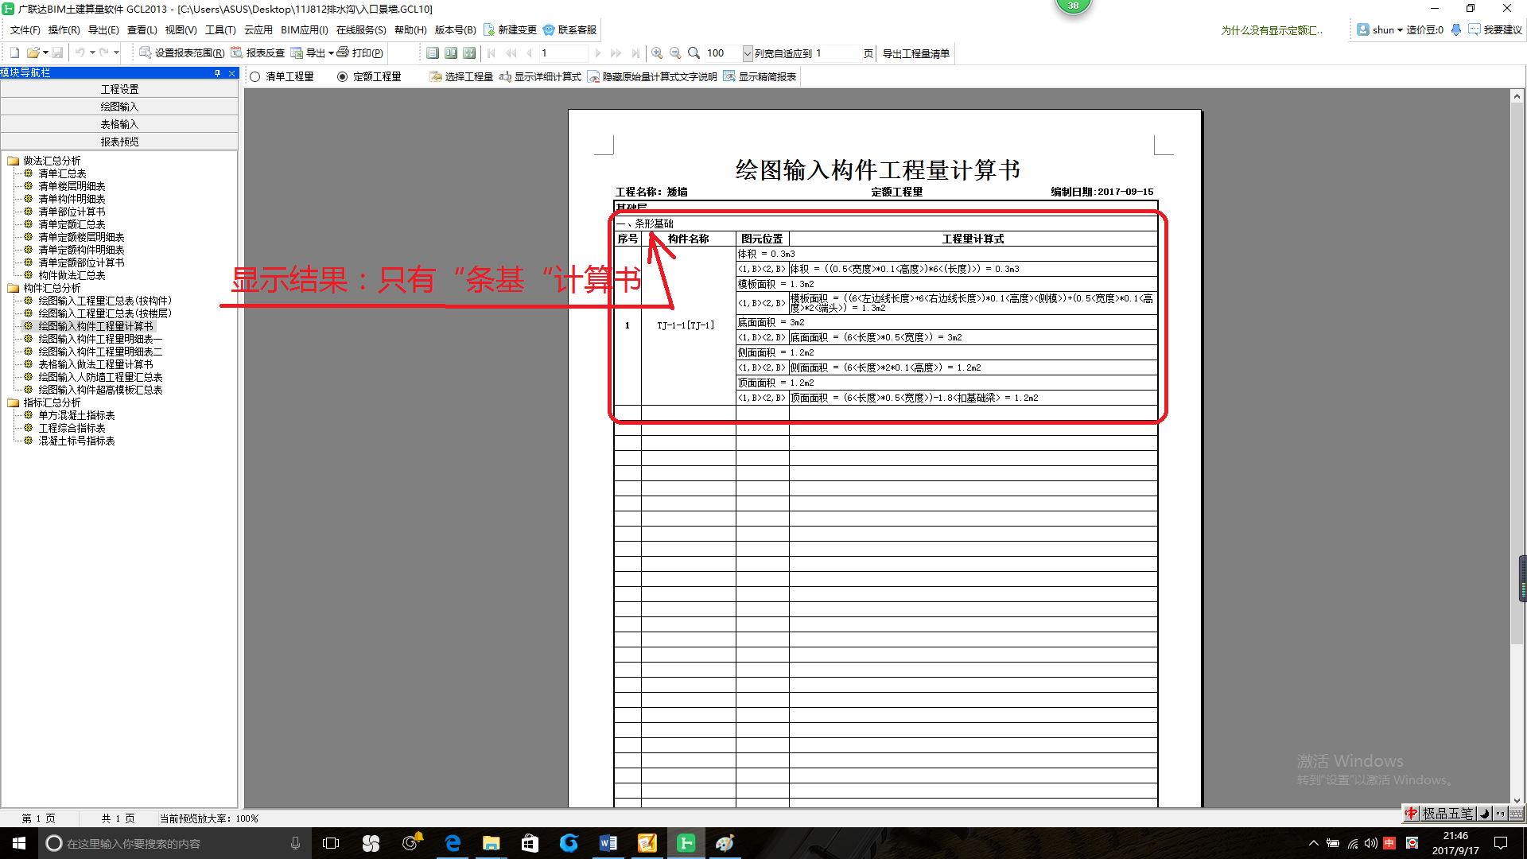Open Word from the taskbar
This screenshot has height=859, width=1527.
tap(608, 843)
